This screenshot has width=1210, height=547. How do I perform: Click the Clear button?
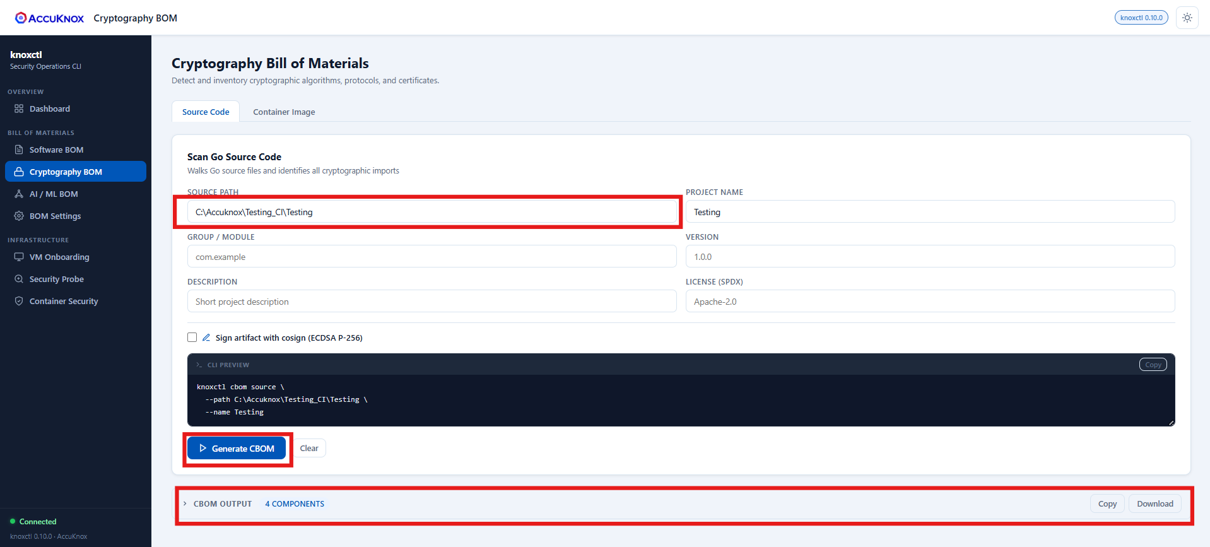309,449
